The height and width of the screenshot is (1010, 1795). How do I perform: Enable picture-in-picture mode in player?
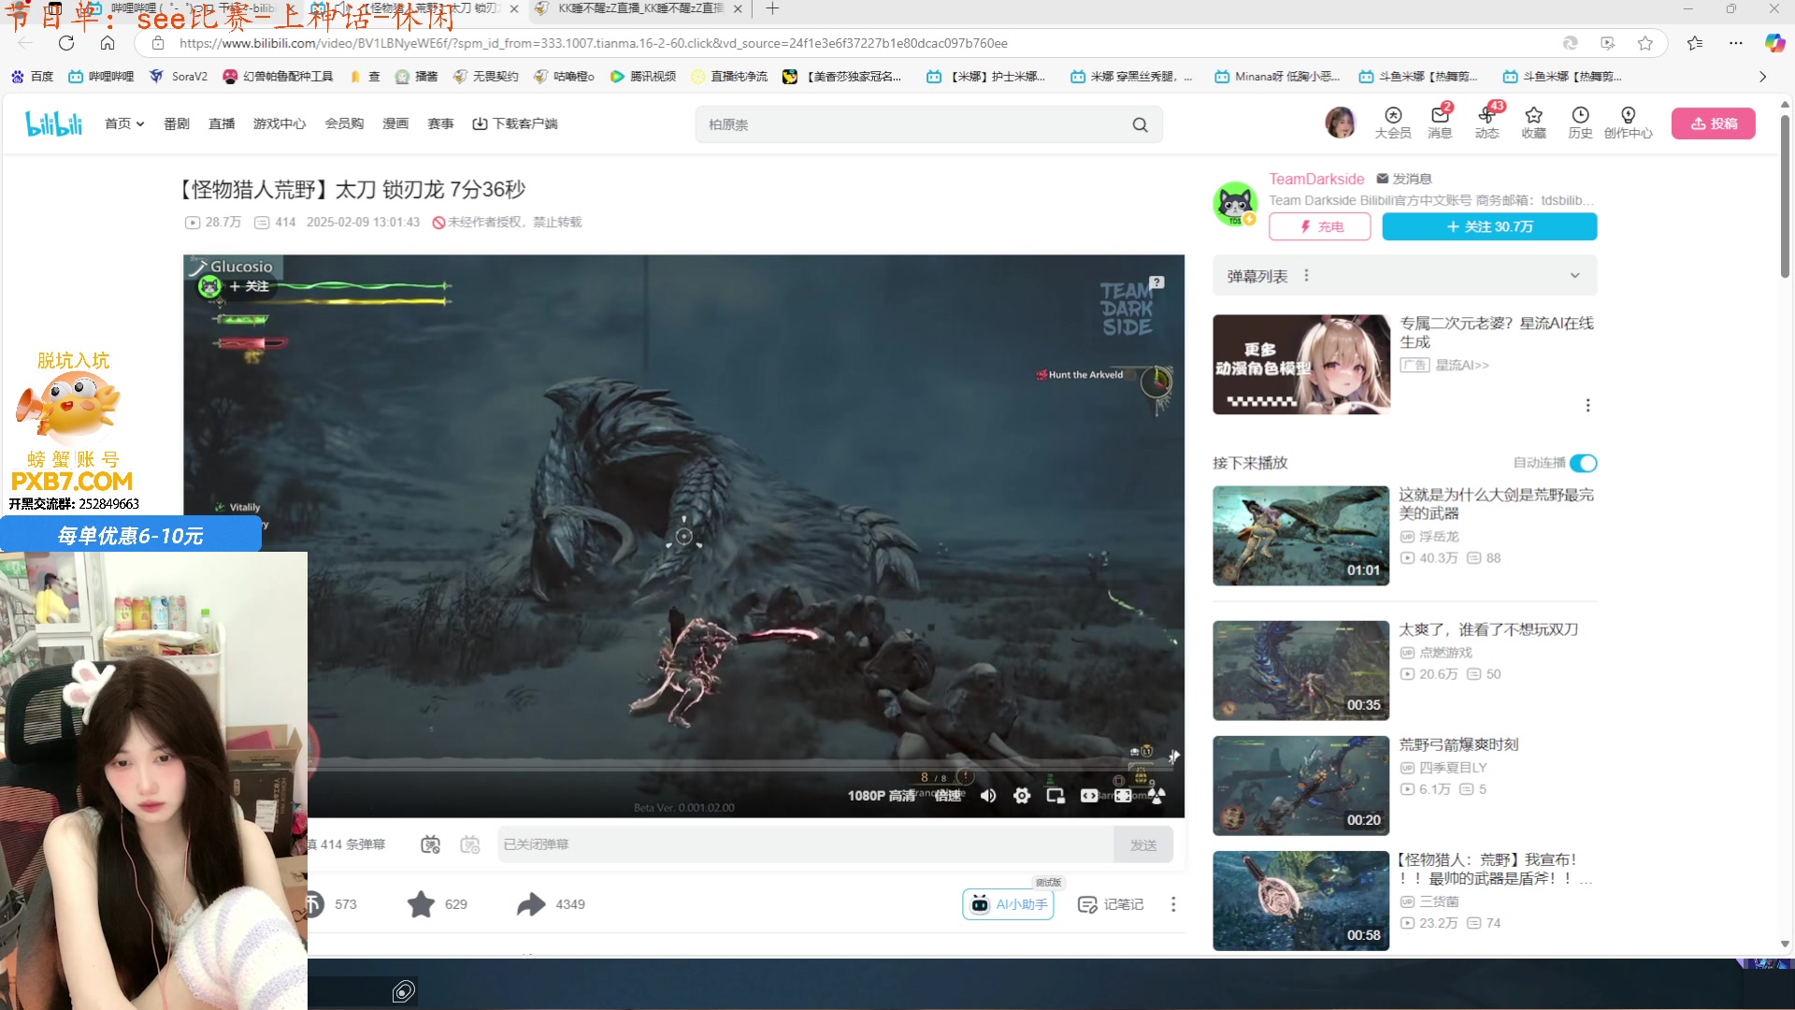pos(1055,796)
